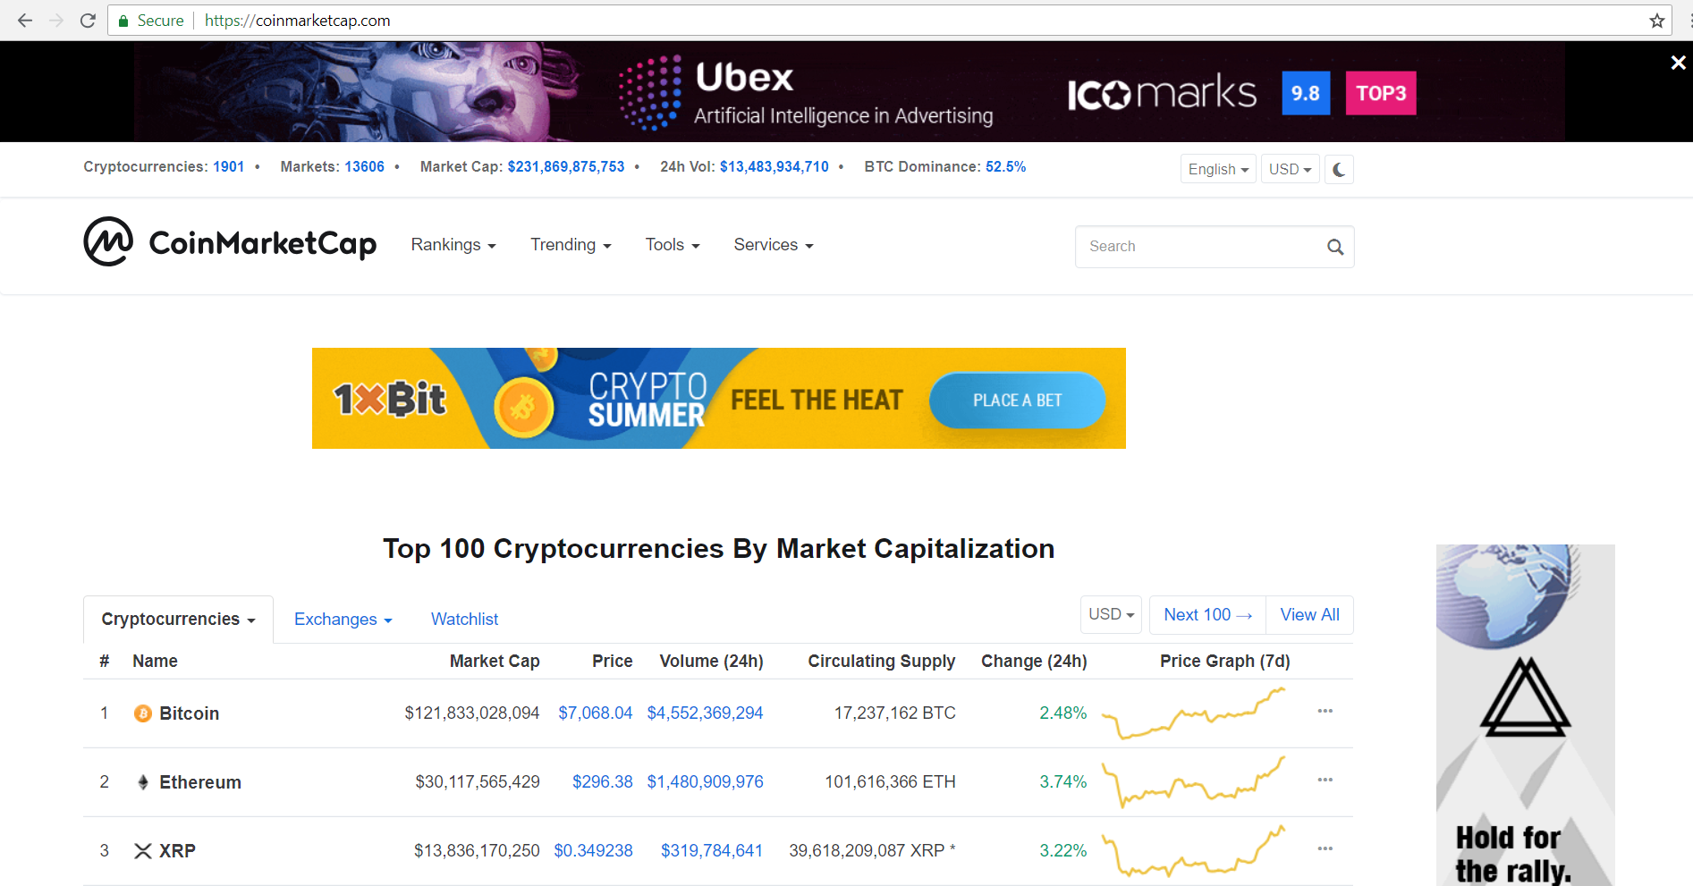Open the English language dropdown
The height and width of the screenshot is (886, 1693).
(1217, 169)
